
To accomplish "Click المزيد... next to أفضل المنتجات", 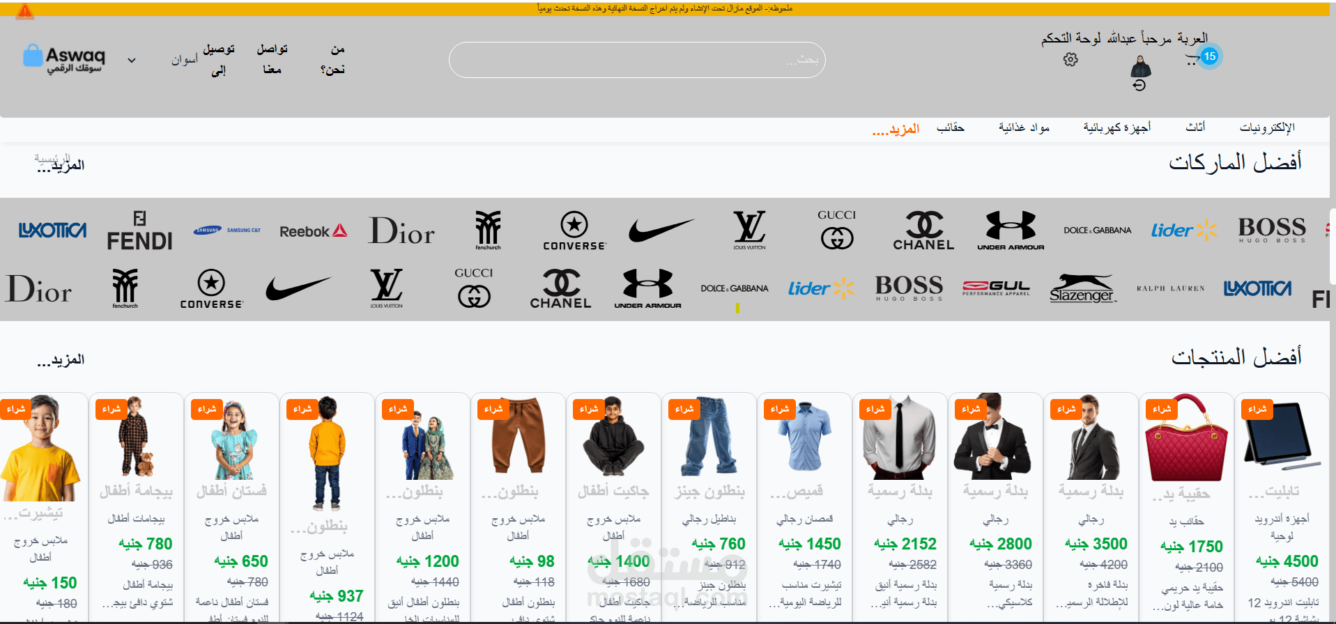I will pyautogui.click(x=61, y=359).
